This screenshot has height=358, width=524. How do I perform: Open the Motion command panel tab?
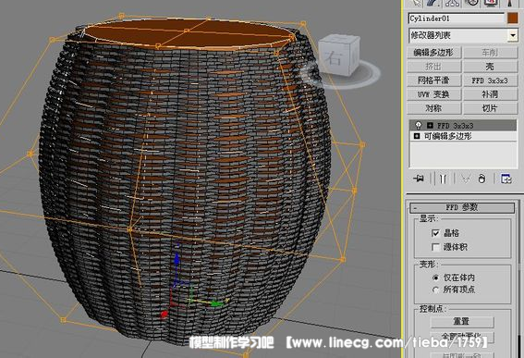pos(472,3)
